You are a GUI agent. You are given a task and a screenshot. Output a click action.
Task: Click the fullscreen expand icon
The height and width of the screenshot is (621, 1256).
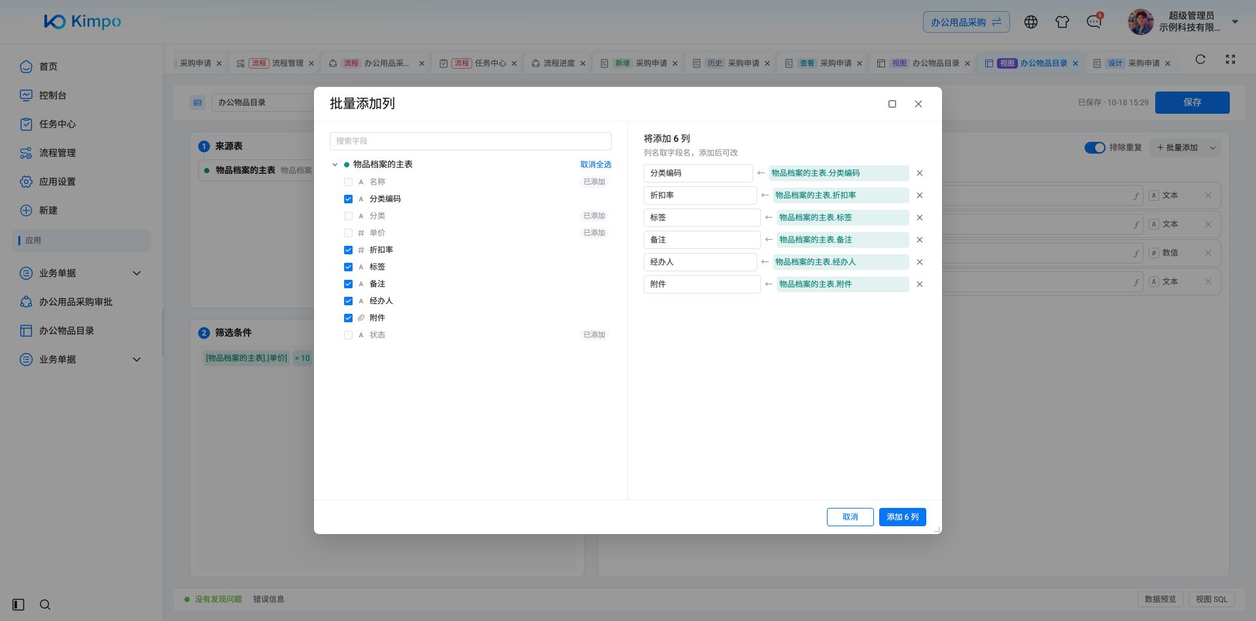click(1230, 59)
